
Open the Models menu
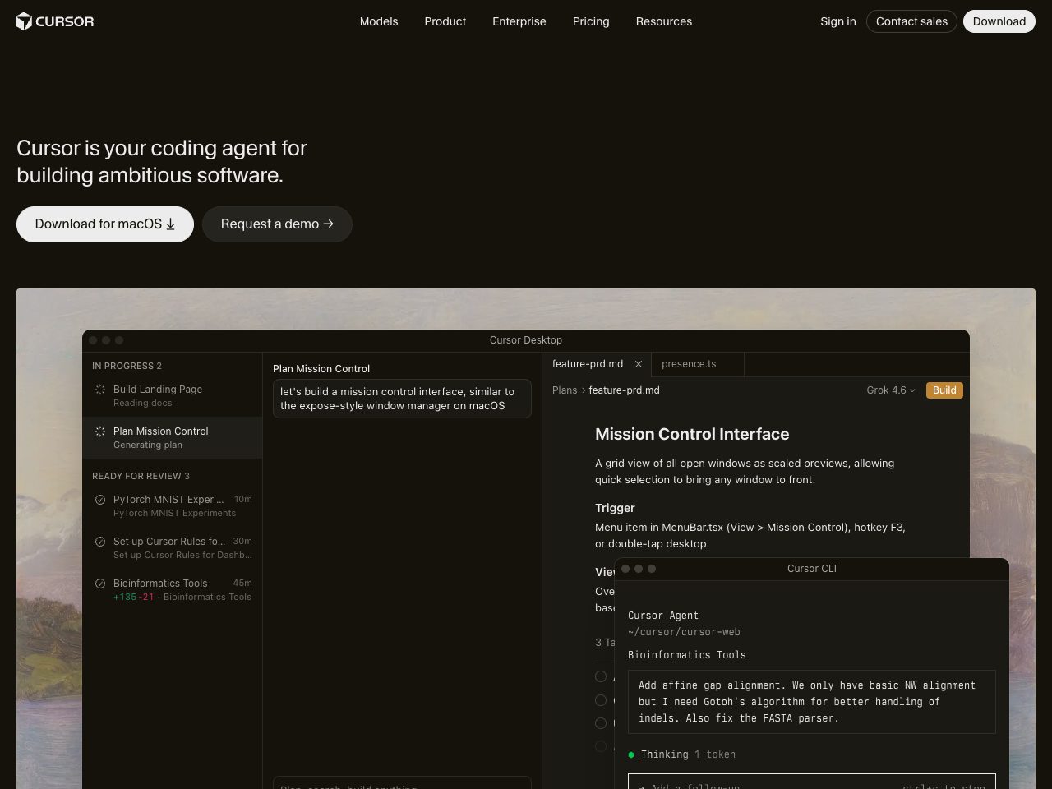click(379, 21)
